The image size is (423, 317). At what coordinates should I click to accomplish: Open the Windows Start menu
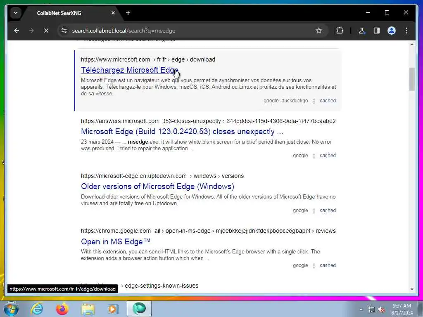click(11, 309)
